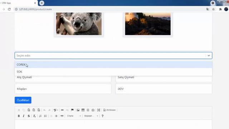Click the Copy icon in editor toolbar

coord(24,110)
